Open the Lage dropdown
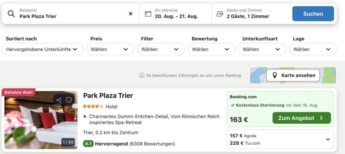 pos(313,49)
